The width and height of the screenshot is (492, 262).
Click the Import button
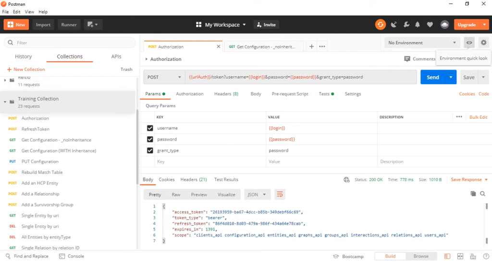coord(43,25)
